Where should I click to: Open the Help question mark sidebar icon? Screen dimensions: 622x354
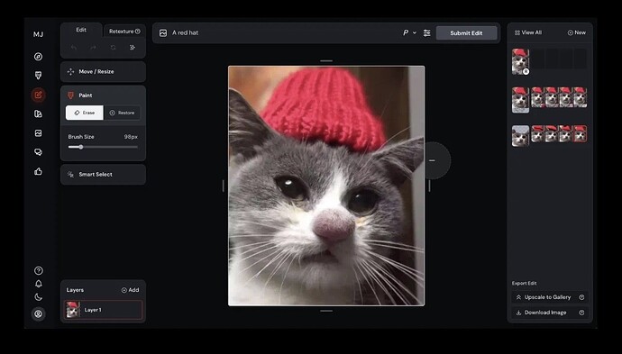(x=38, y=271)
